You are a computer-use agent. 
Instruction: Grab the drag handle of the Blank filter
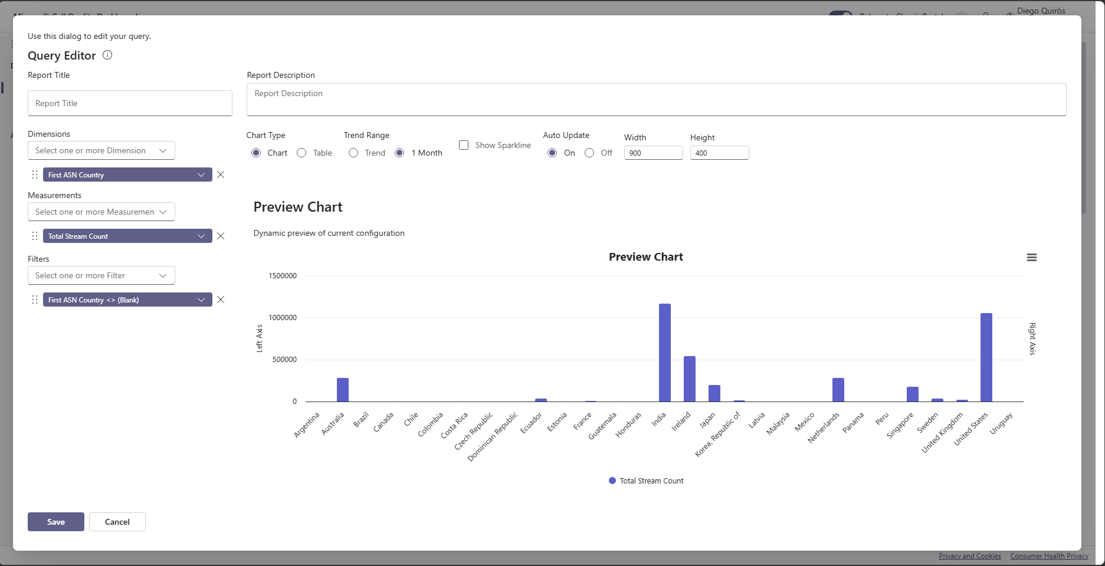pos(35,300)
